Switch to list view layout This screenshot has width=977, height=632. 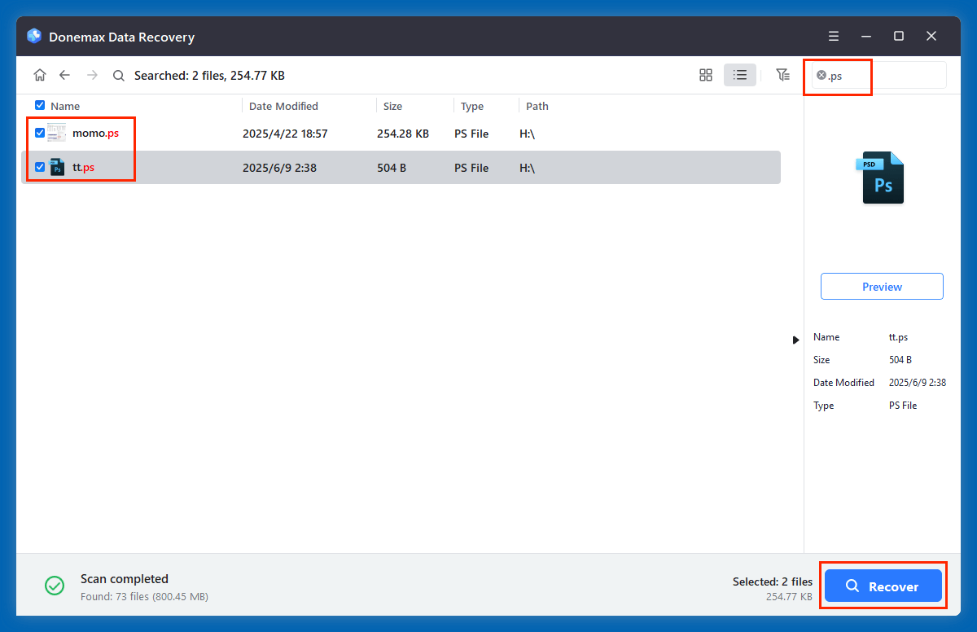point(740,74)
